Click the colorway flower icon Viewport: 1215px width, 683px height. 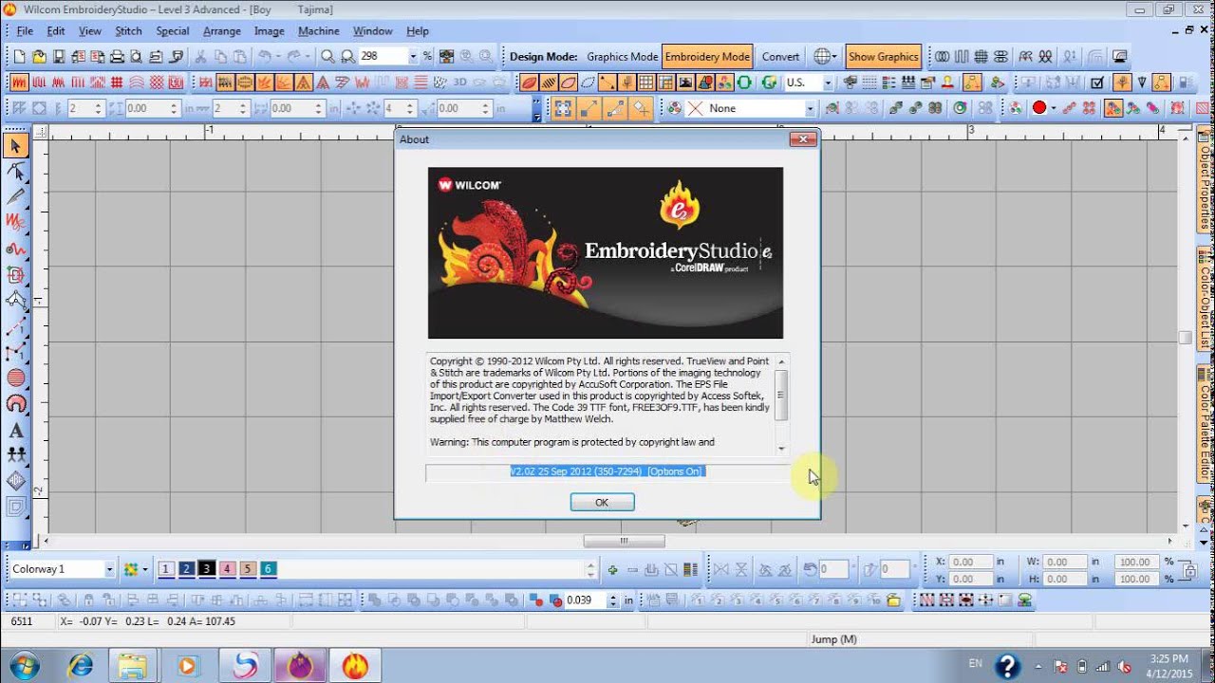[131, 569]
